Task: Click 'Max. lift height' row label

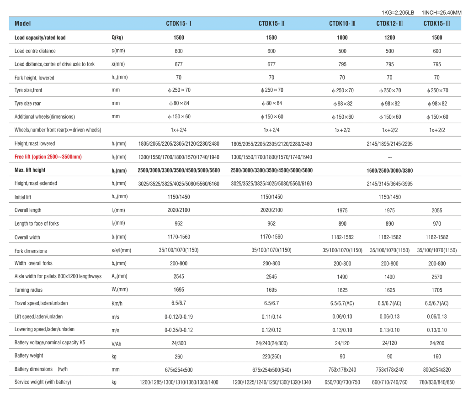Action: coord(30,170)
